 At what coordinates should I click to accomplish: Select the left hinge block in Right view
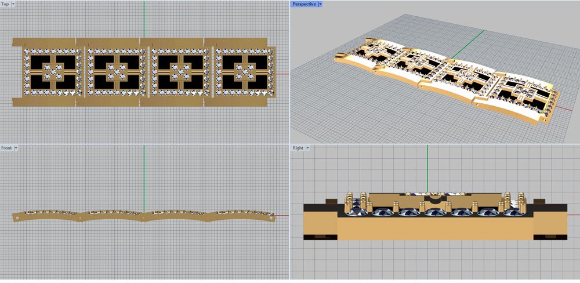[x=320, y=220]
